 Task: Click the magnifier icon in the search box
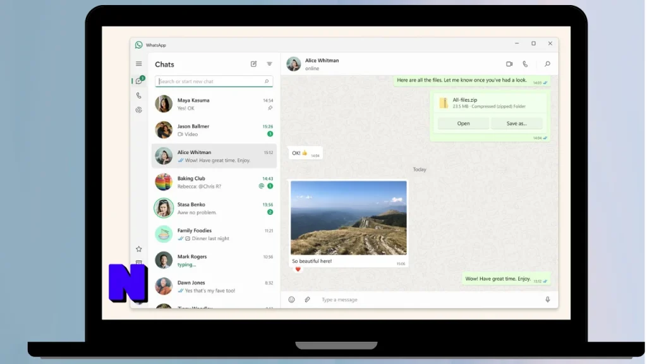[267, 82]
